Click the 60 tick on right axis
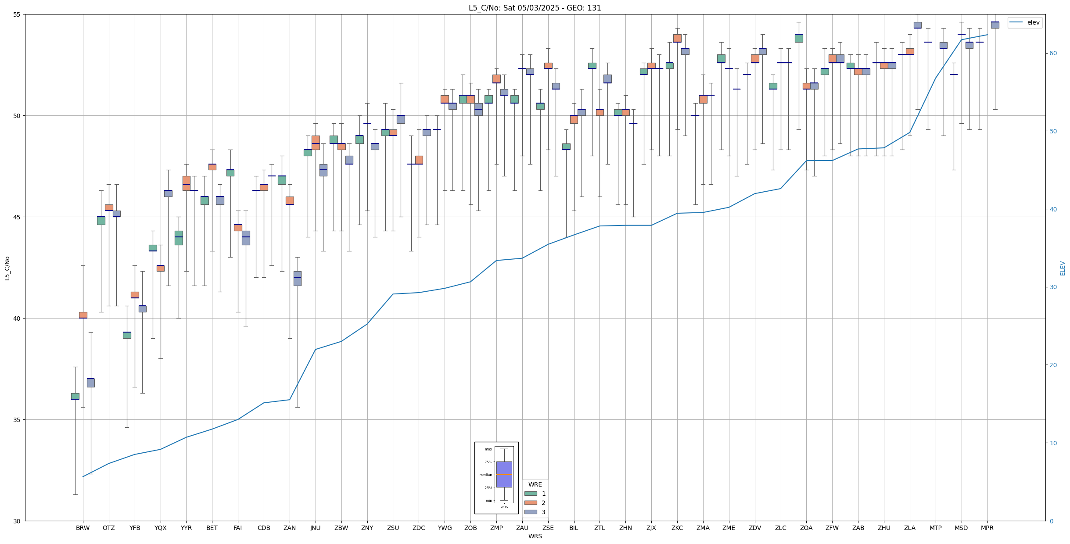The image size is (1070, 544). coord(1052,54)
